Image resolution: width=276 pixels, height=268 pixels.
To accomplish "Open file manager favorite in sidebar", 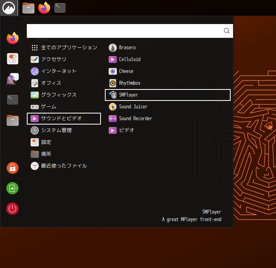I will point(13,121).
